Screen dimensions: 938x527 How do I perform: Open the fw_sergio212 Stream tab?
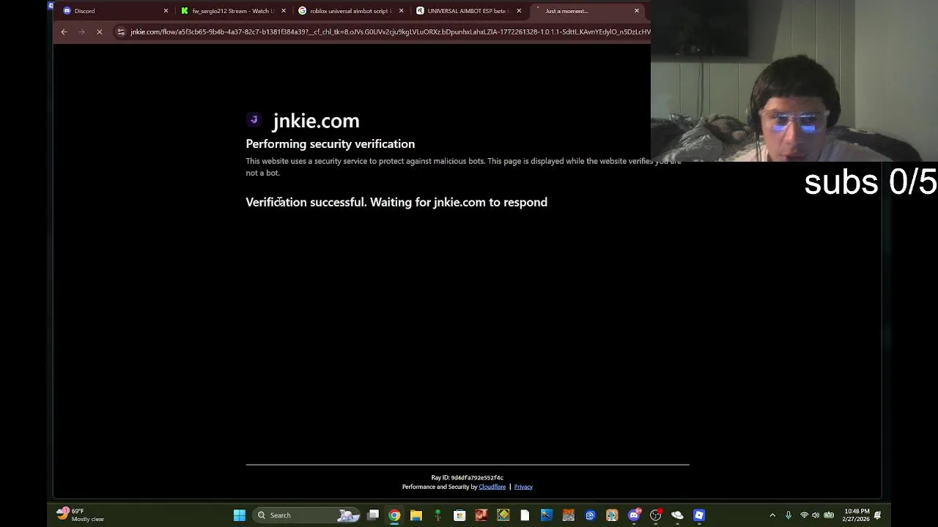tap(232, 11)
